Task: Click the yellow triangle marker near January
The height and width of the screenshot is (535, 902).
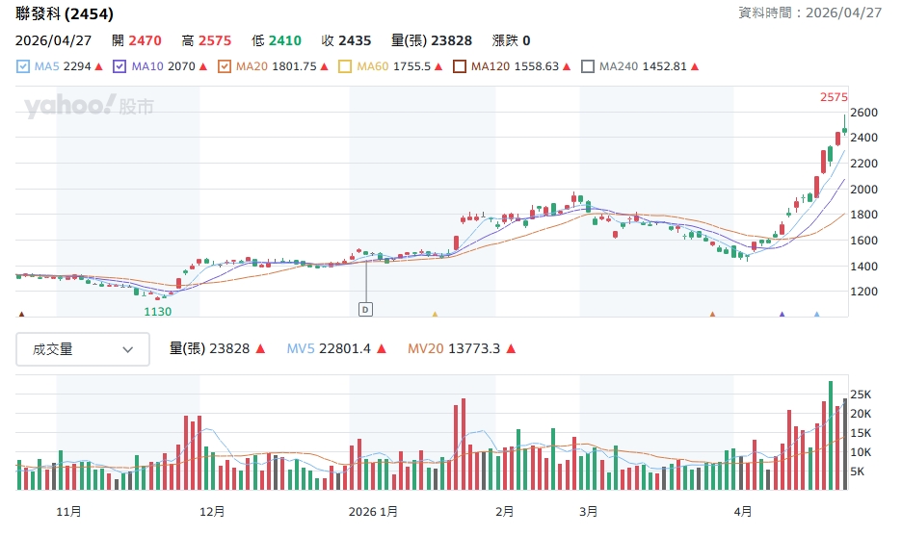Action: coord(435,314)
